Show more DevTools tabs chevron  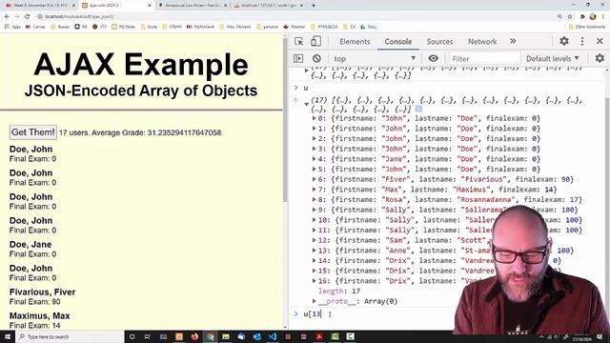coord(513,41)
